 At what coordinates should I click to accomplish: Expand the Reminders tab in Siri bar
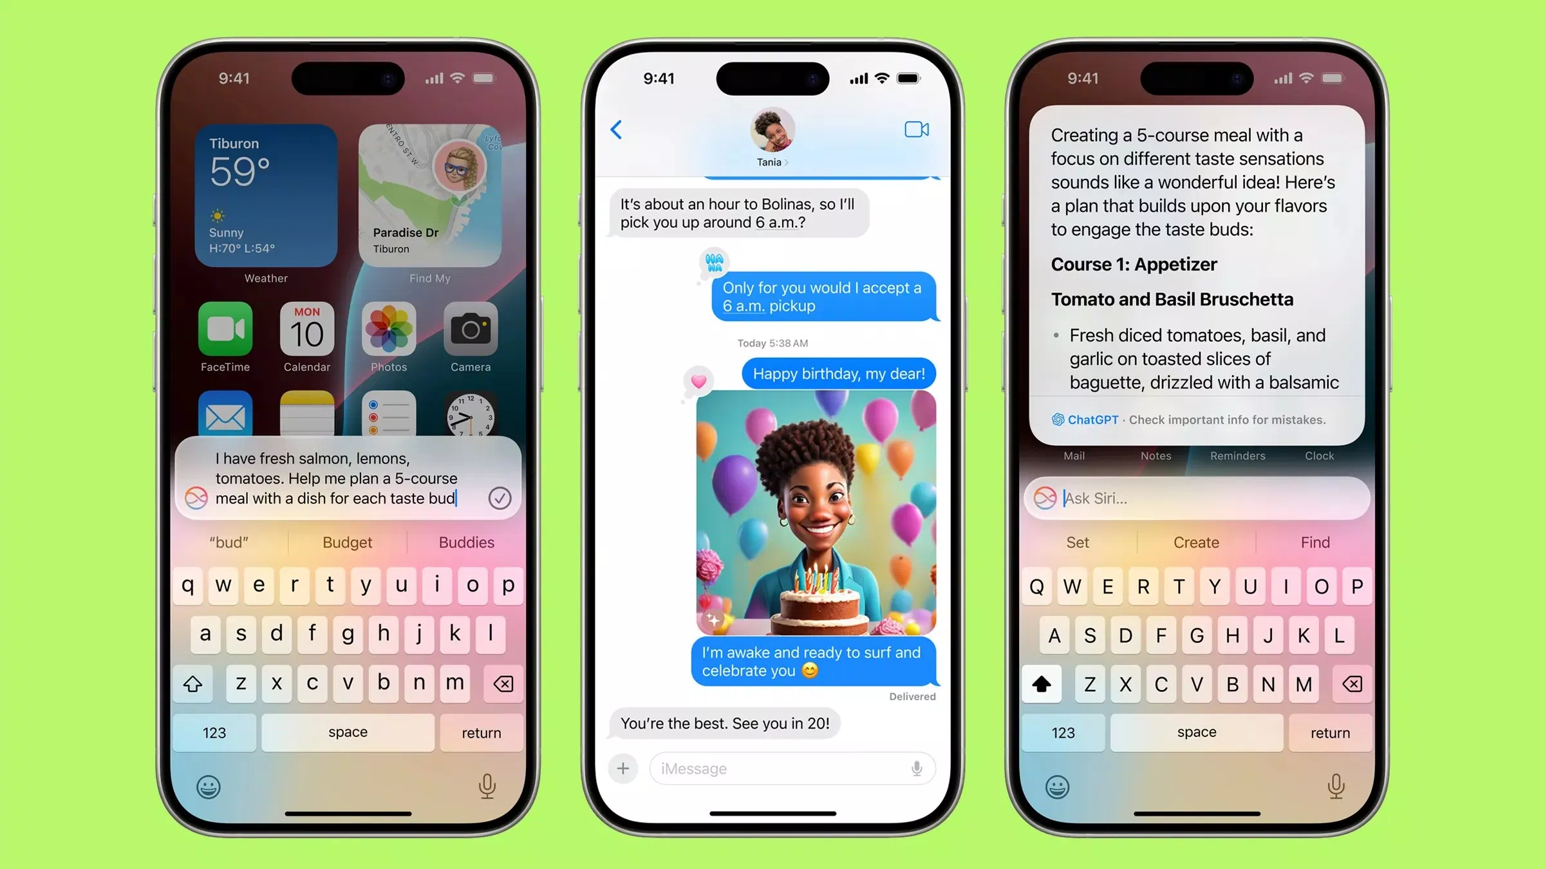[1236, 454]
